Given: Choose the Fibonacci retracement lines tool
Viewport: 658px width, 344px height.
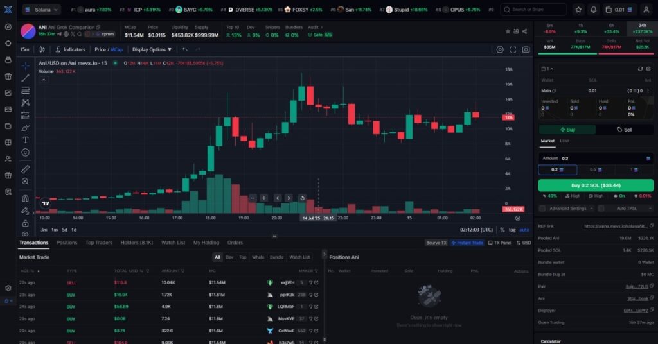Looking at the screenshot, I should pyautogui.click(x=25, y=90).
